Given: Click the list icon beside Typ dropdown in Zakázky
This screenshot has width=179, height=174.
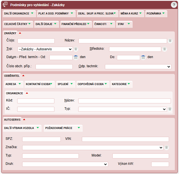Looking at the screenshot, I should click(x=76, y=49).
